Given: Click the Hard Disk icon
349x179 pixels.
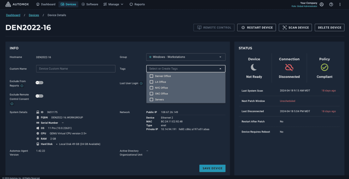Looking at the screenshot, I should (x=38, y=144).
